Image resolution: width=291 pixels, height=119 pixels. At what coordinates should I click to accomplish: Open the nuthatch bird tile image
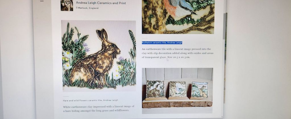[x=178, y=17]
